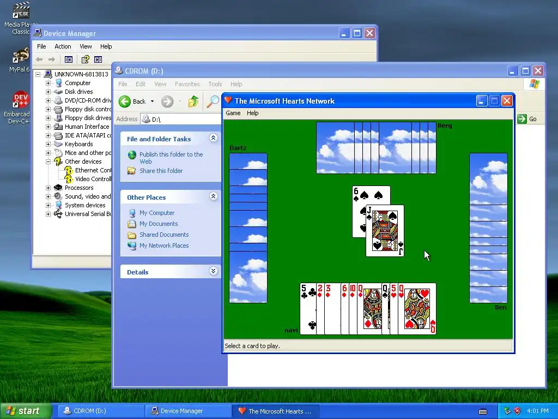
Task: Play the 5 of clubs card
Action: (x=308, y=309)
